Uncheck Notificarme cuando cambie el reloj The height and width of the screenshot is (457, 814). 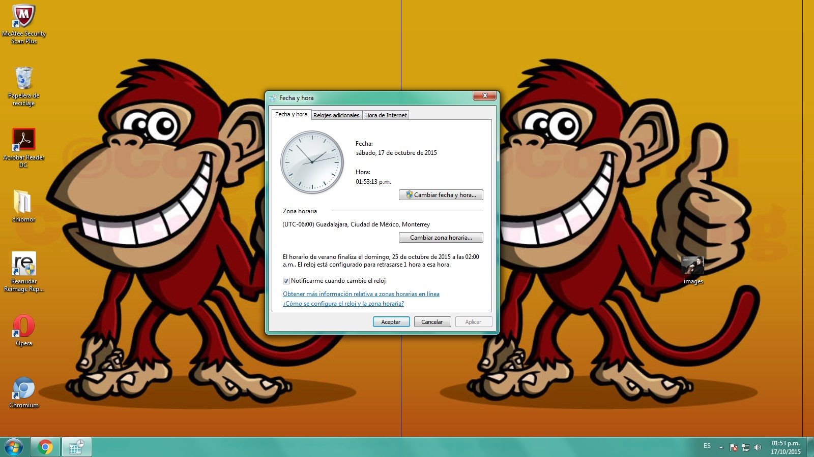click(286, 281)
